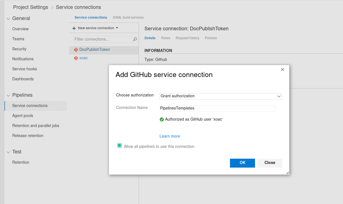Open Retention and parallel jobs page
This screenshot has width=343, height=204.
[x=36, y=126]
